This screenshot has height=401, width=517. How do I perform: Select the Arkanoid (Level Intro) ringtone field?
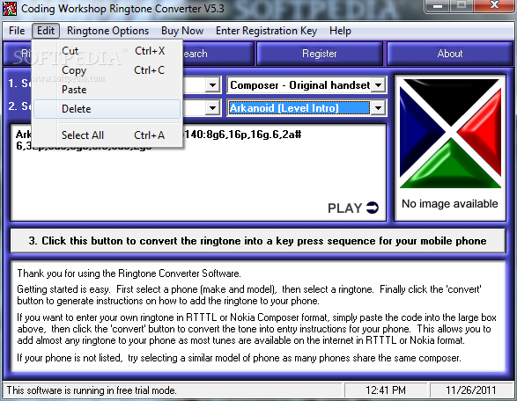click(299, 108)
